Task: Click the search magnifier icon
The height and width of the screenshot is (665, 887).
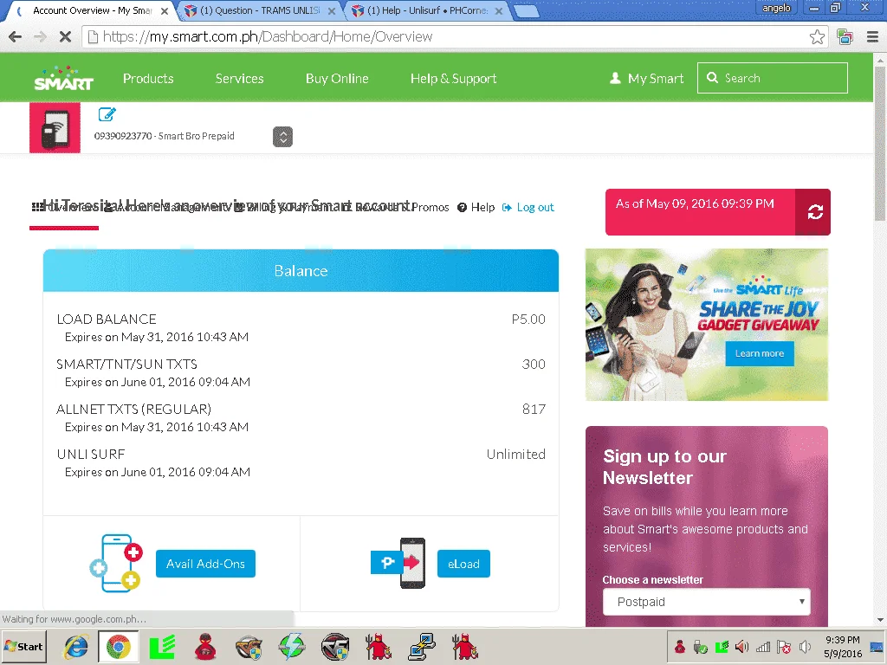Action: click(712, 77)
